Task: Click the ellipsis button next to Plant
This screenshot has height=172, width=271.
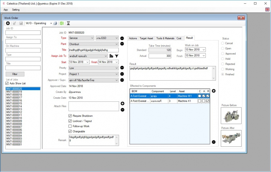Action: pos(122,44)
